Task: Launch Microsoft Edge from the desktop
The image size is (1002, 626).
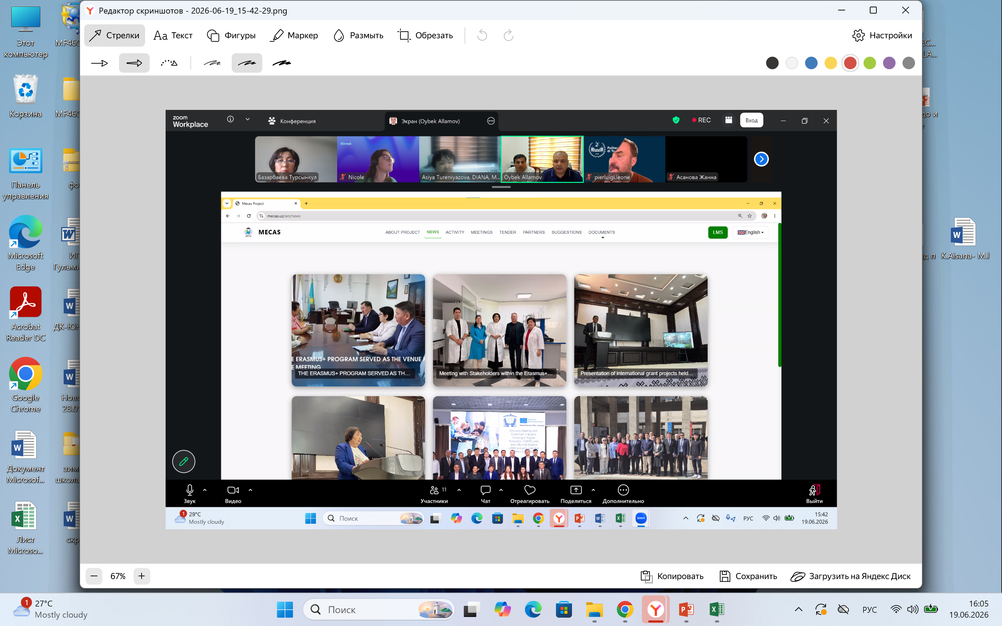Action: point(26,243)
